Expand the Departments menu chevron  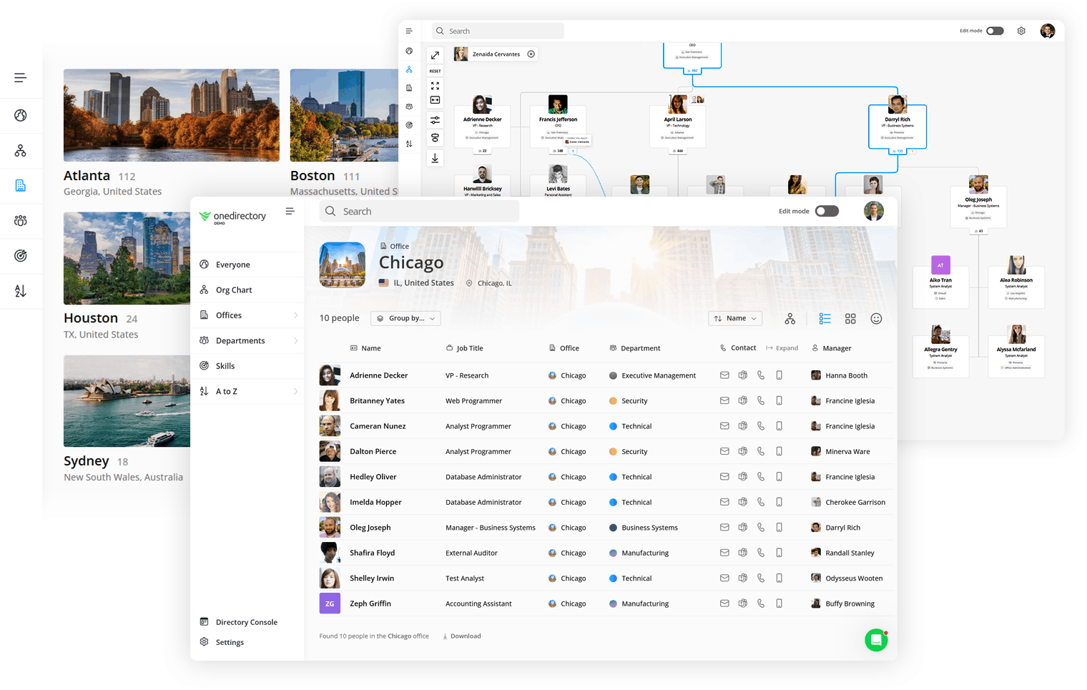point(295,340)
